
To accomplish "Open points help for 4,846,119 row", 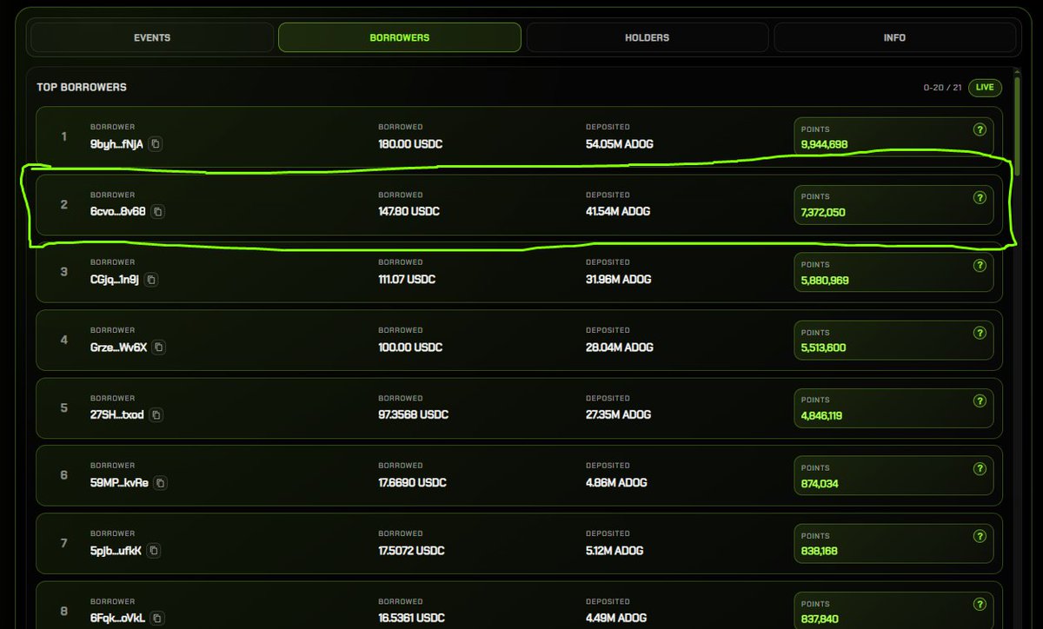I will click(x=980, y=401).
